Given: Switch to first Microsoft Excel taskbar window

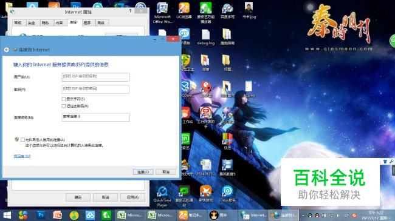Looking at the screenshot, I should [x=130, y=215].
